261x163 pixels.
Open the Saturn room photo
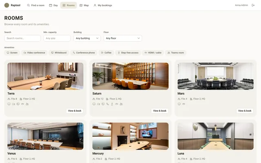(130, 76)
